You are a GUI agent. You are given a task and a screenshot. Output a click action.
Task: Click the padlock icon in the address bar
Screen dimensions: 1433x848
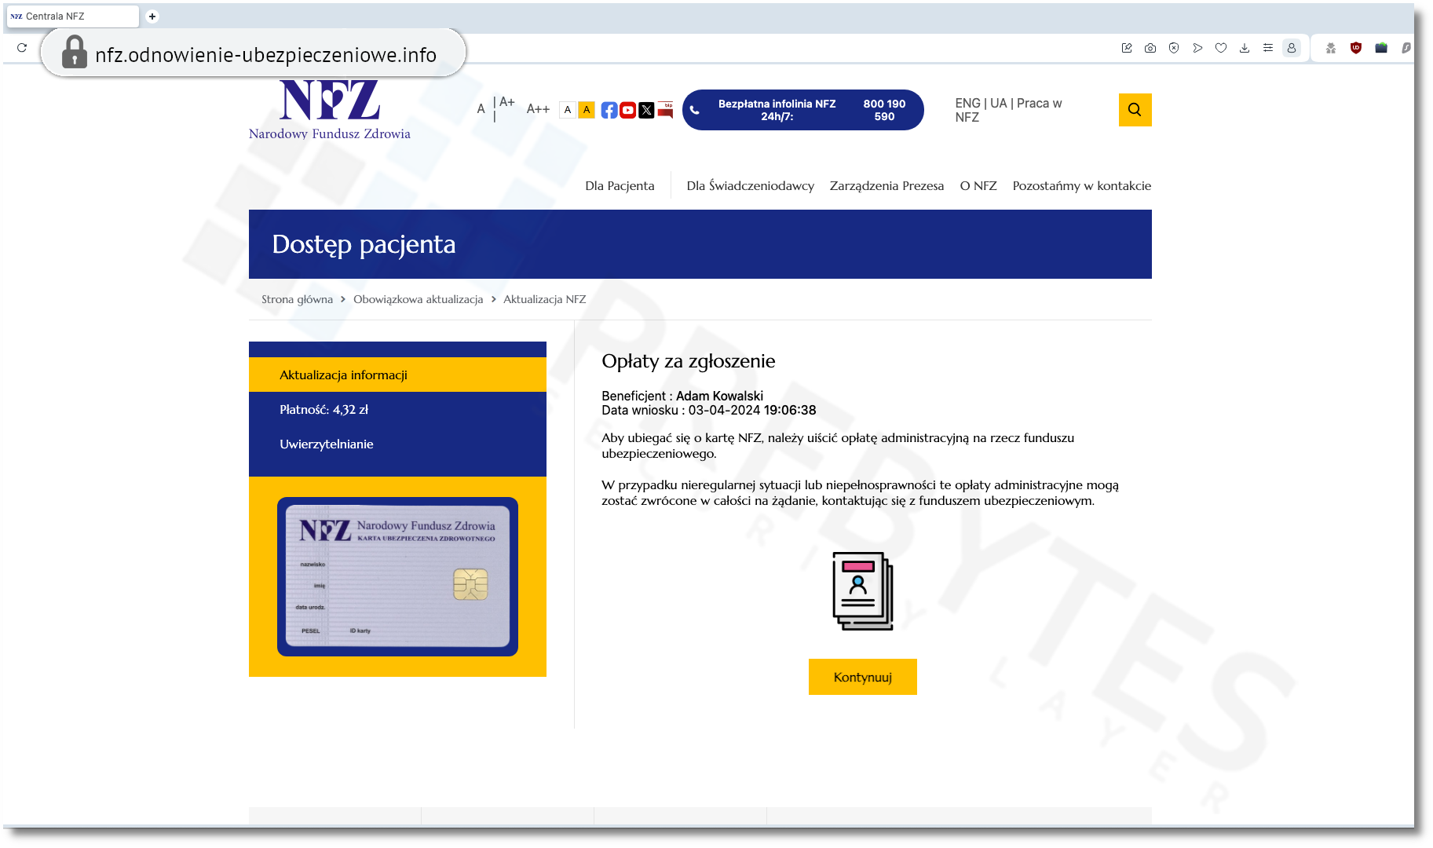[75, 53]
